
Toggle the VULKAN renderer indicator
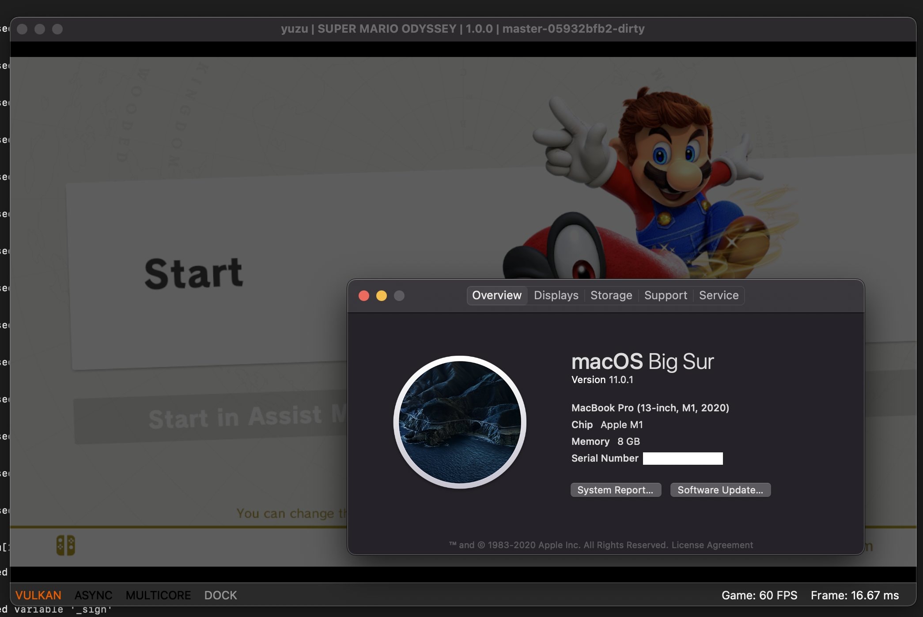[38, 595]
